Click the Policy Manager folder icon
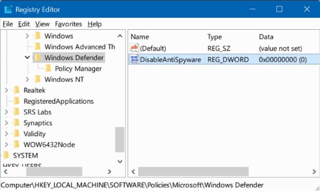 point(48,69)
